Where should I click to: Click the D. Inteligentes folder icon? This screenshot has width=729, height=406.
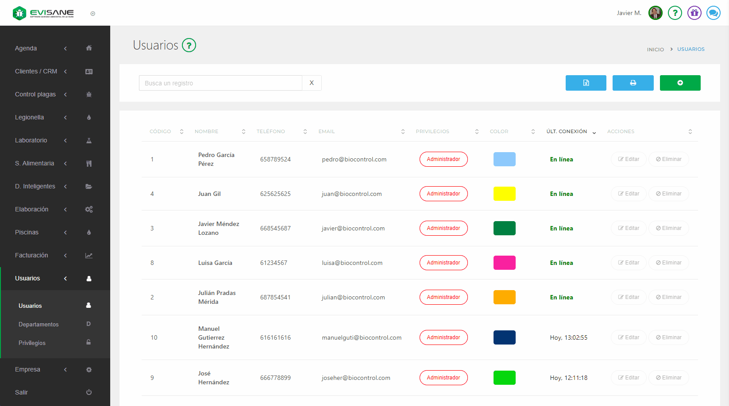pyautogui.click(x=89, y=186)
